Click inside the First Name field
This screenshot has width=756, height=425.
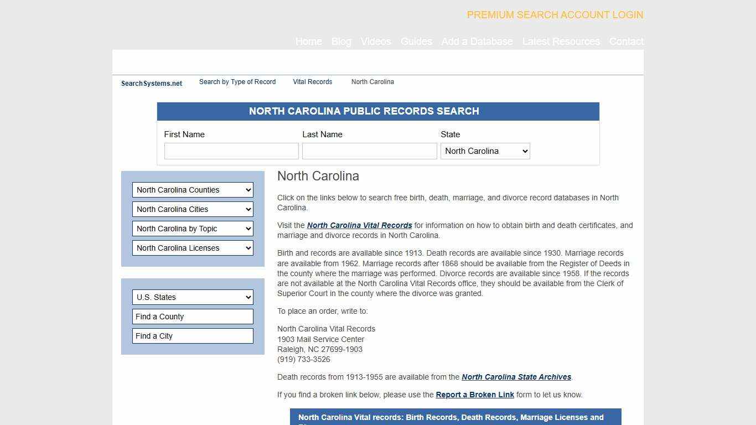231,151
